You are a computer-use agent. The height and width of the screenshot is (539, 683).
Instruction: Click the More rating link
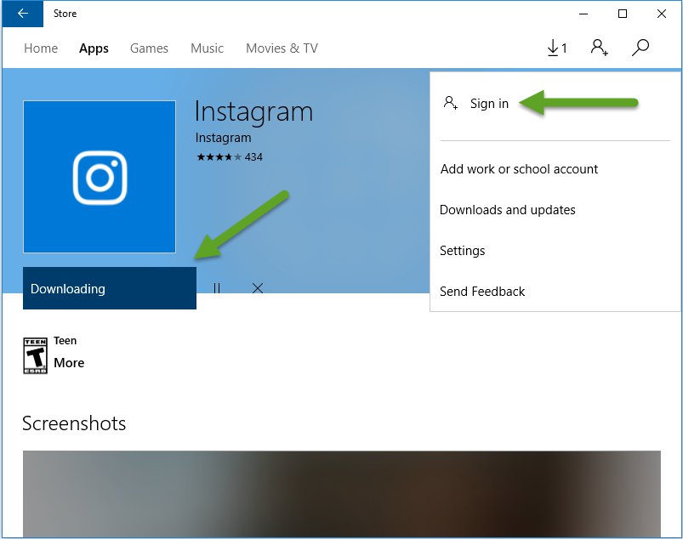pos(69,363)
